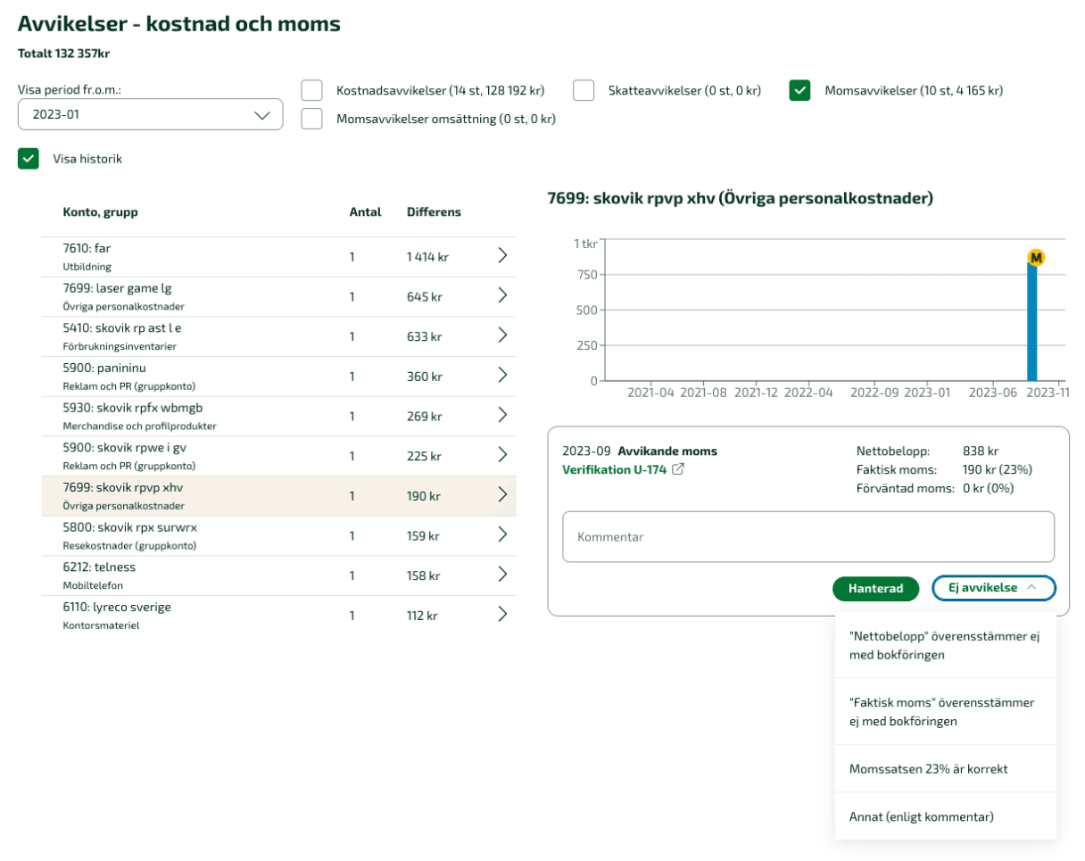Click the Konto, grupp column header

click(100, 211)
